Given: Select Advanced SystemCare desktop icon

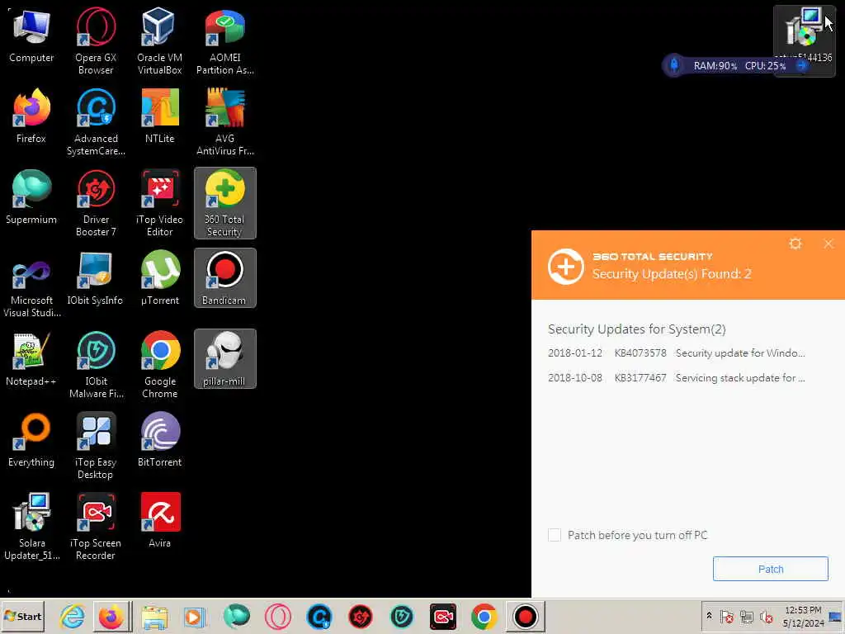Looking at the screenshot, I should tap(96, 122).
